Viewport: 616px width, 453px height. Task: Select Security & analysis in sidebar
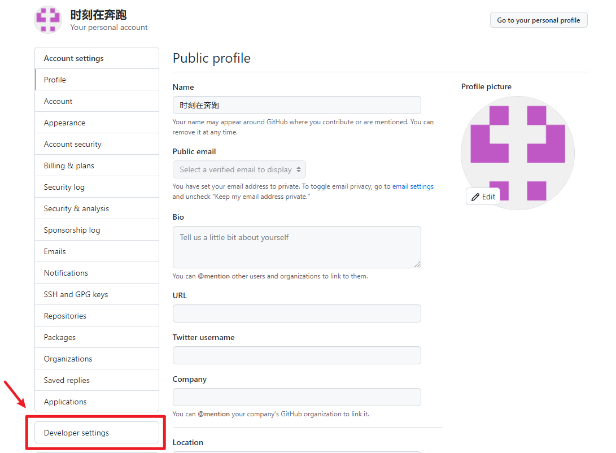click(97, 208)
